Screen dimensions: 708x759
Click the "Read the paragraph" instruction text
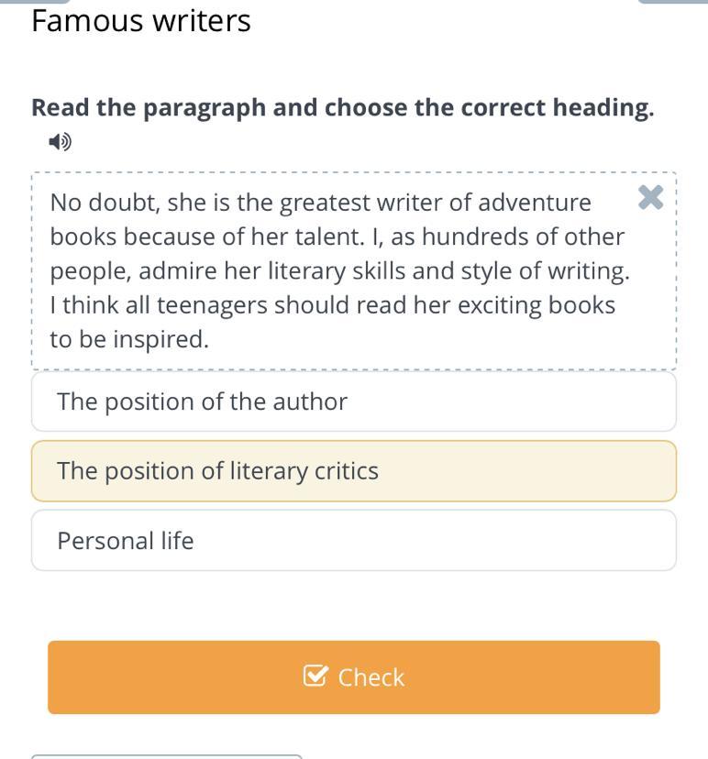pos(342,107)
